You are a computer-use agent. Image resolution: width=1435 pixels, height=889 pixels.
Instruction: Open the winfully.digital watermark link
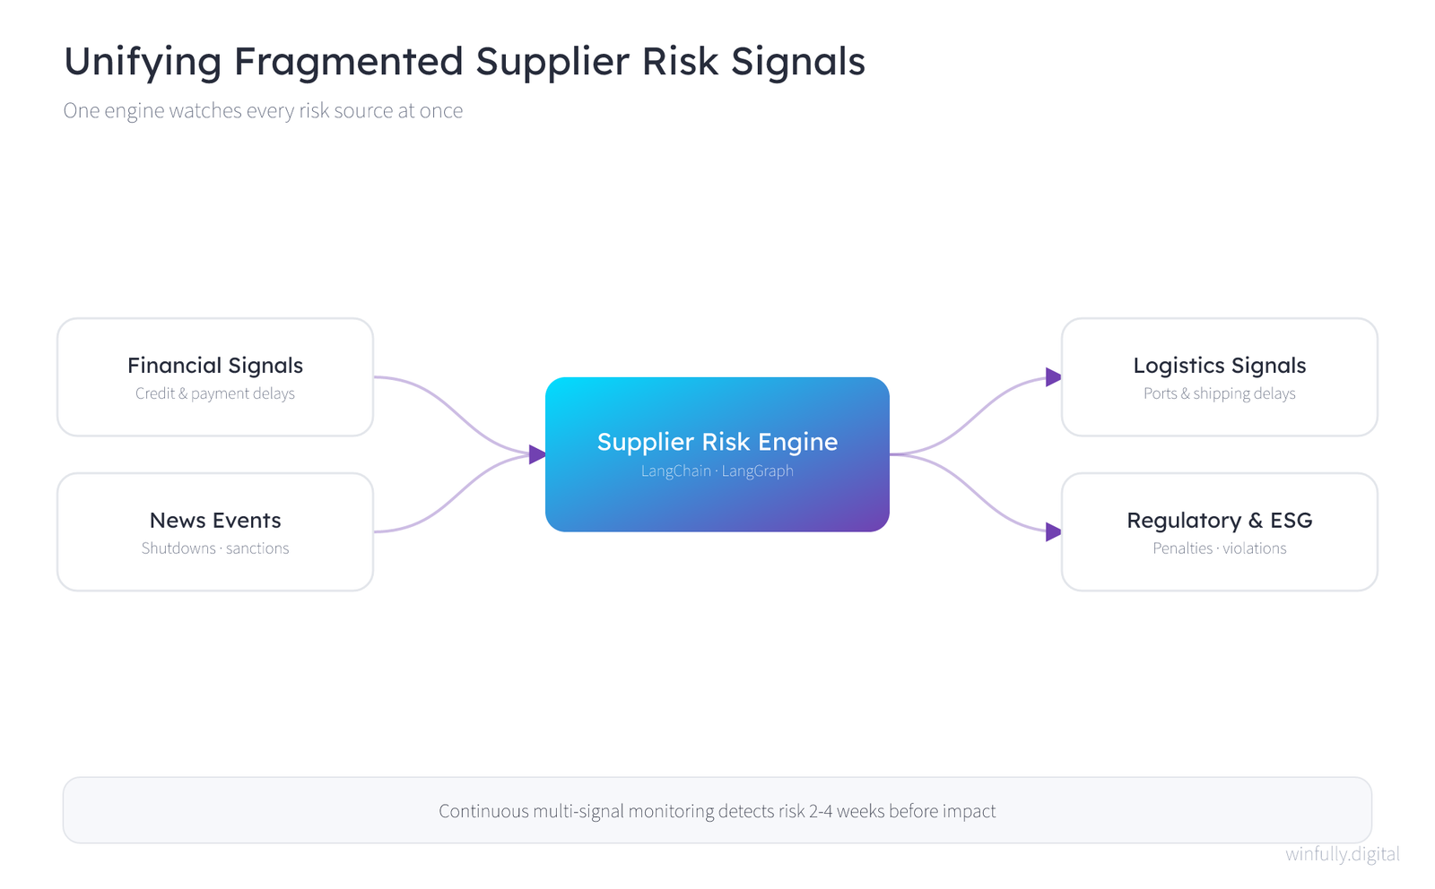click(x=1343, y=854)
